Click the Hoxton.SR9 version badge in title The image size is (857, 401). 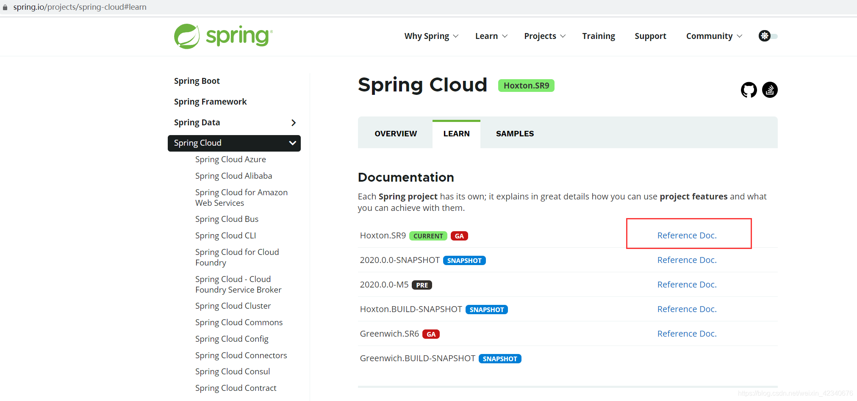(x=526, y=86)
